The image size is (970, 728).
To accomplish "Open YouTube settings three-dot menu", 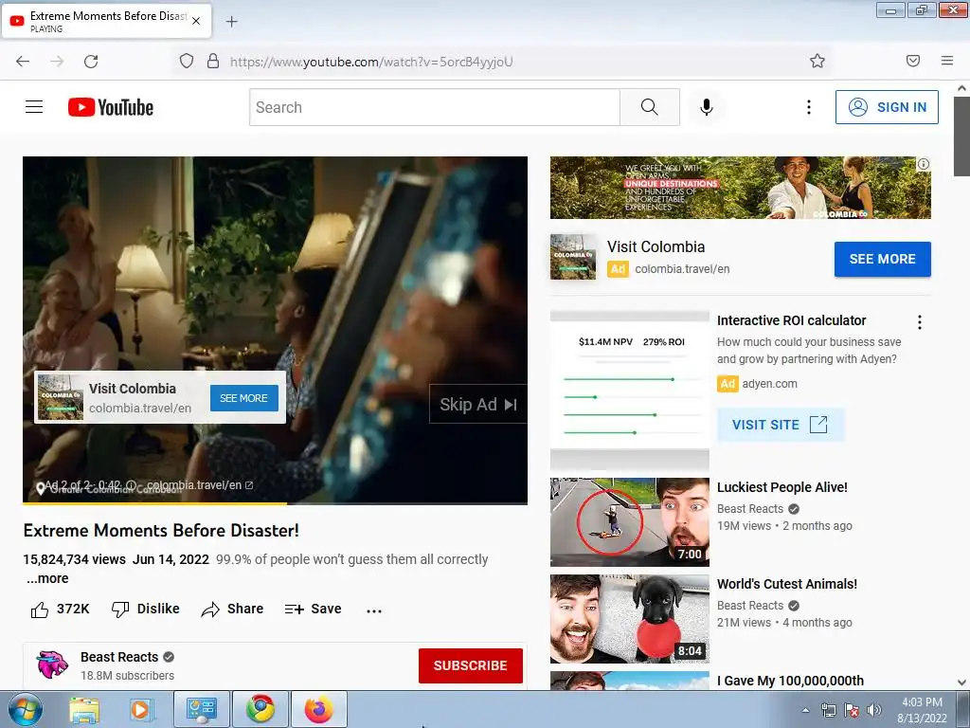I will click(809, 107).
